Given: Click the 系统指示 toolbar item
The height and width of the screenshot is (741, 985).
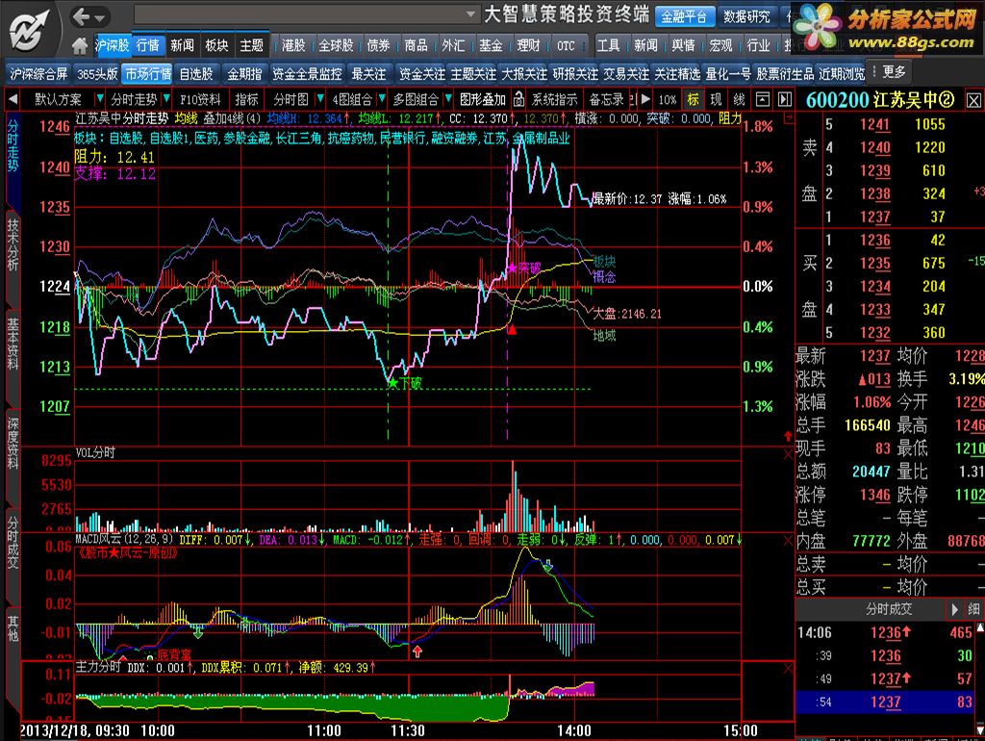Looking at the screenshot, I should [x=555, y=99].
